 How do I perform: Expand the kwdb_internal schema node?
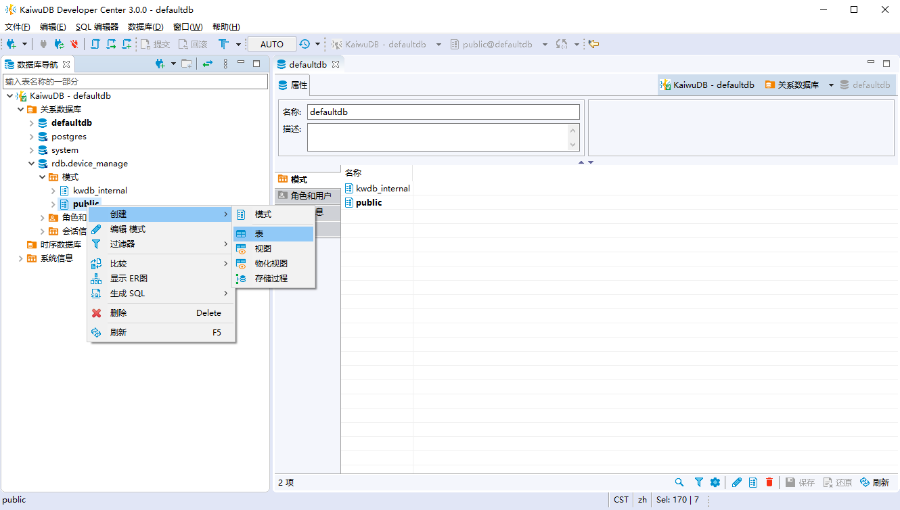pos(53,191)
